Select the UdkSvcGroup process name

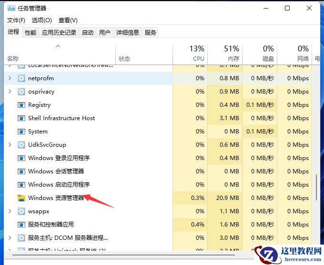click(47, 145)
